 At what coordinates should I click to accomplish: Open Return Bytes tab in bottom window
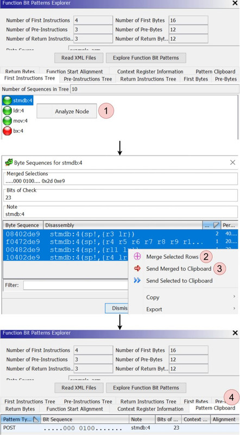(20, 409)
